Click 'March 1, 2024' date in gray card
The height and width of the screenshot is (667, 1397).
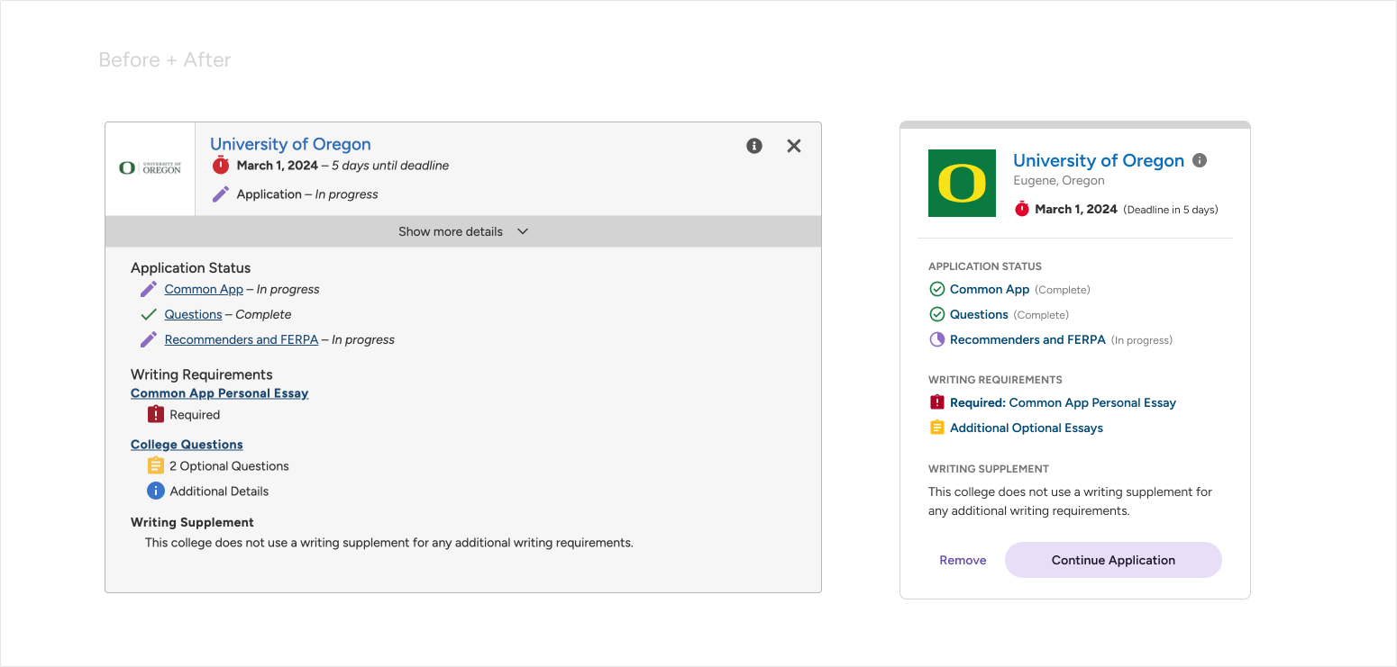tap(278, 166)
